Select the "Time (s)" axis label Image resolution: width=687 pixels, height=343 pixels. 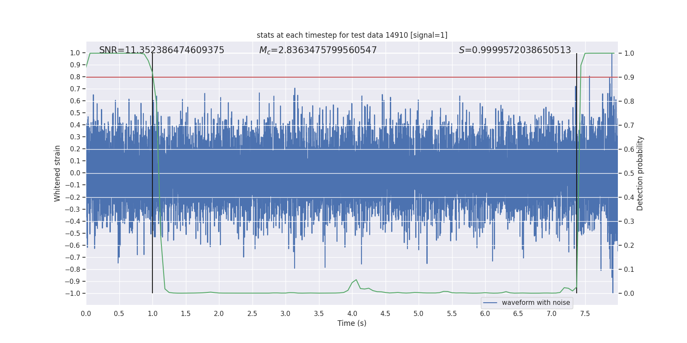pos(352,323)
